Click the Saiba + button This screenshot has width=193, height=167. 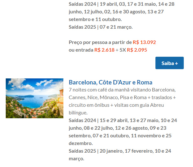click(x=169, y=63)
